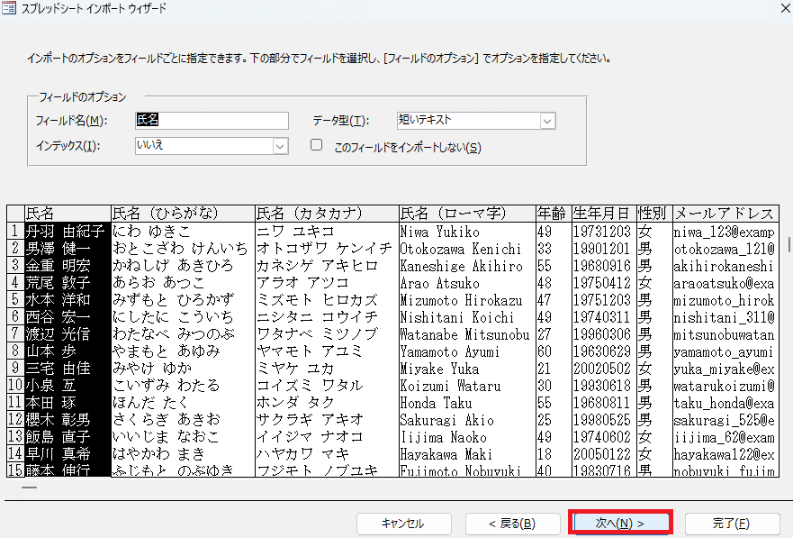Image resolution: width=793 pixels, height=538 pixels.
Task: Click cell 男澤 健一
Action: point(68,249)
